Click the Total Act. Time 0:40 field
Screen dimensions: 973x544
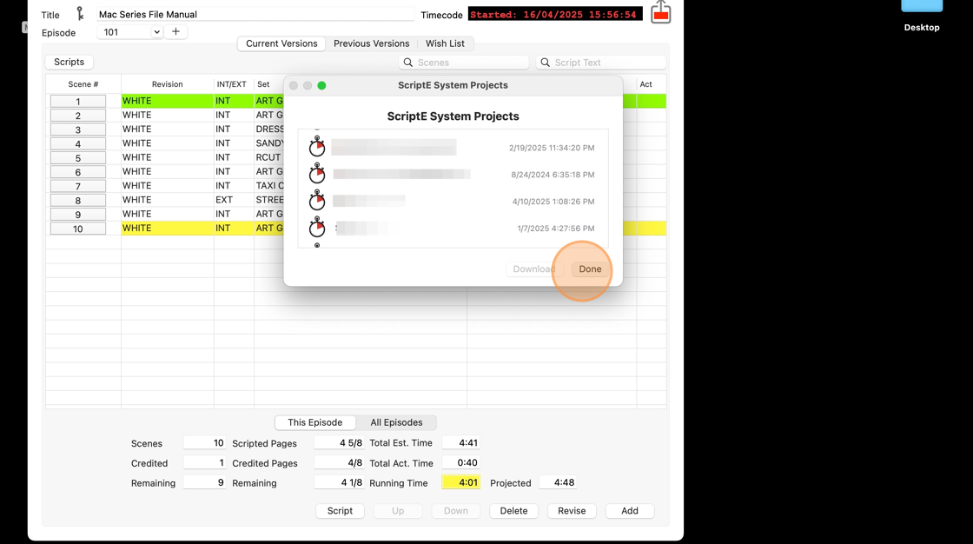pos(460,462)
